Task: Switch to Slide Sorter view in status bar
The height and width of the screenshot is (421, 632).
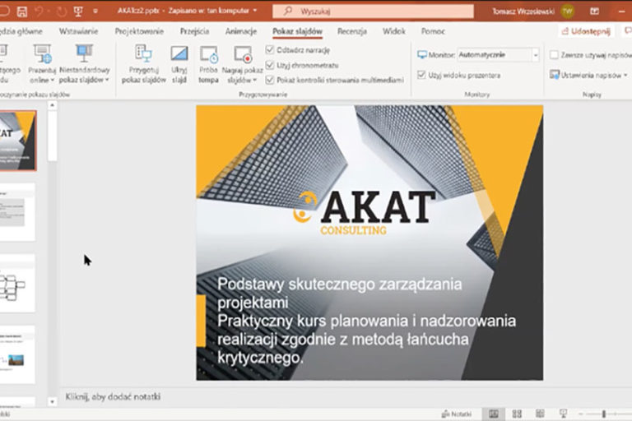Action: pos(517,414)
